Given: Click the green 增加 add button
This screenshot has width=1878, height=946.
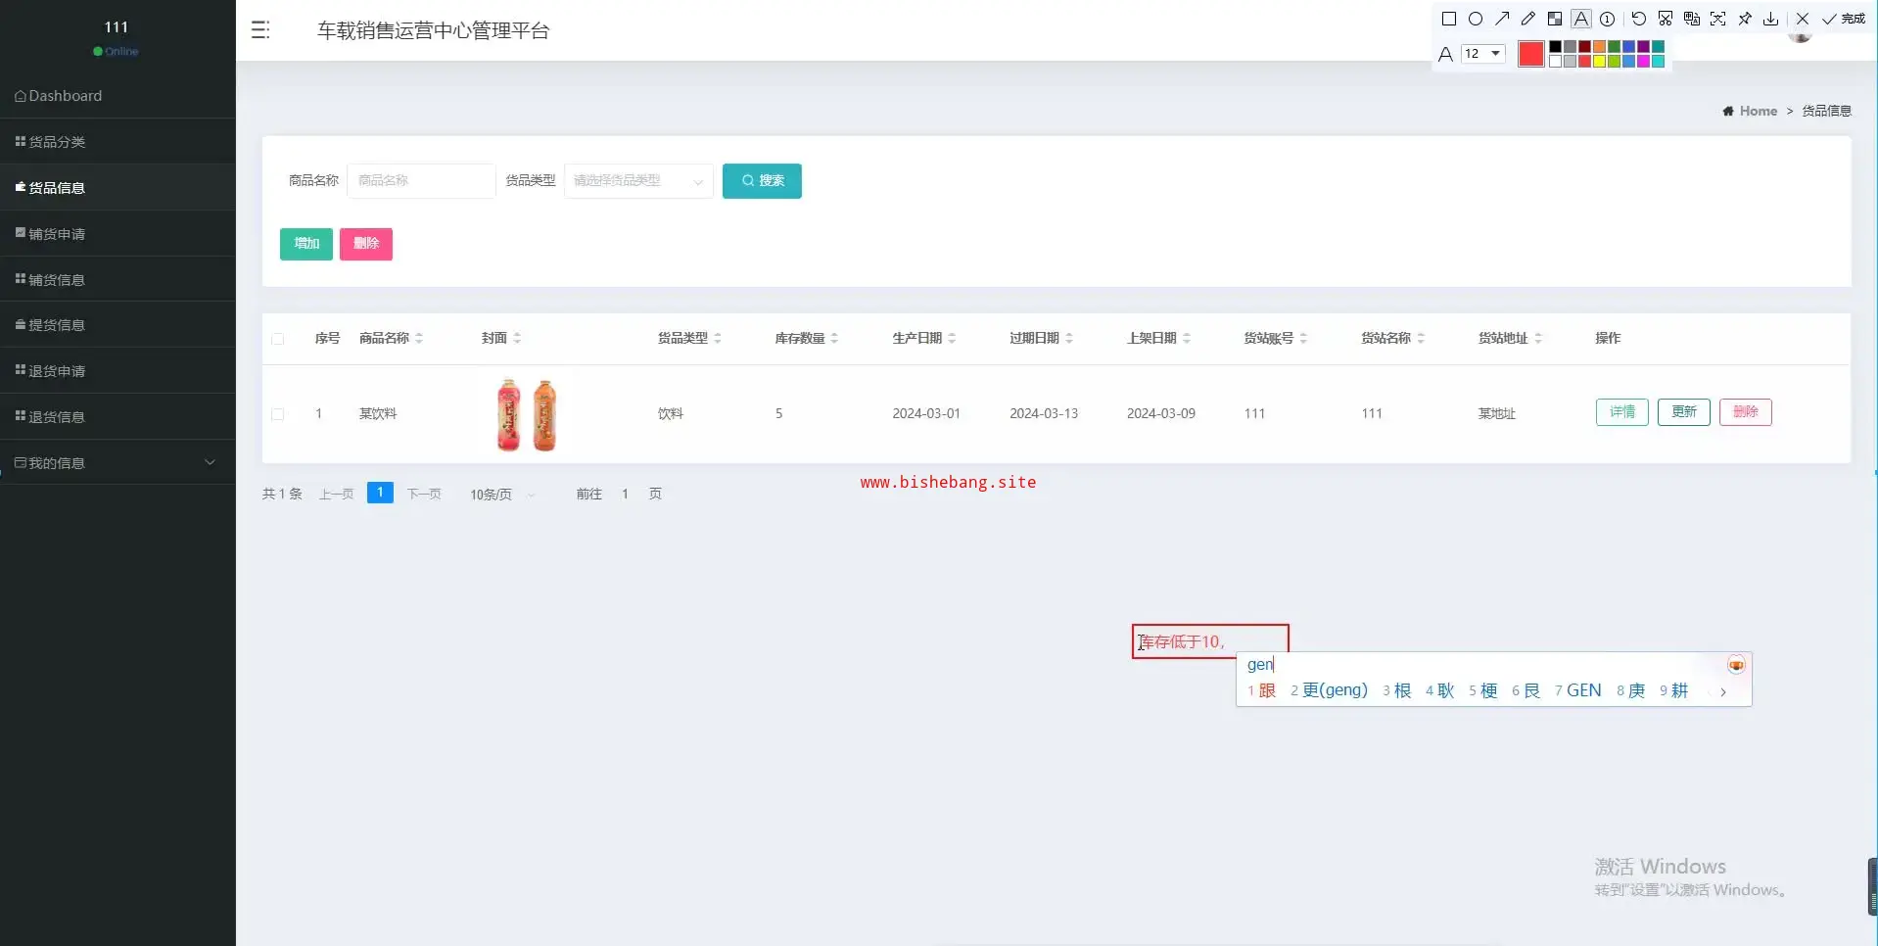Looking at the screenshot, I should coord(306,244).
